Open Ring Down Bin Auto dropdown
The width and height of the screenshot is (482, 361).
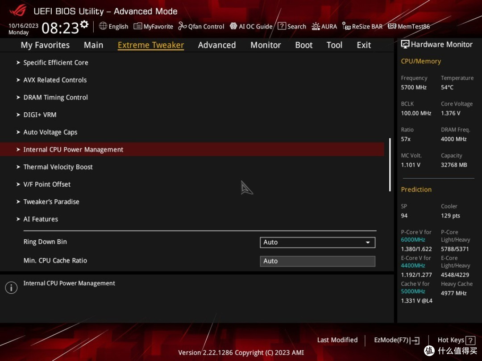tap(318, 242)
